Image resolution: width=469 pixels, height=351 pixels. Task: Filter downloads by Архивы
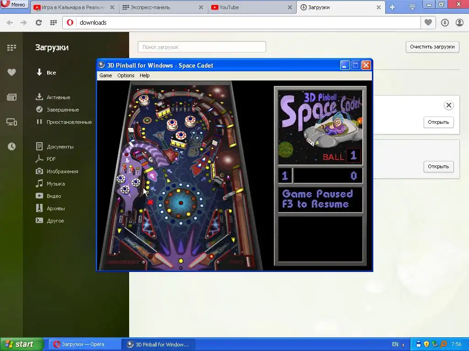tap(50, 208)
